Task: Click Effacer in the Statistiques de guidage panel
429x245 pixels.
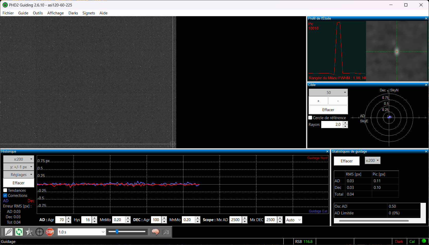Action: [347, 161]
